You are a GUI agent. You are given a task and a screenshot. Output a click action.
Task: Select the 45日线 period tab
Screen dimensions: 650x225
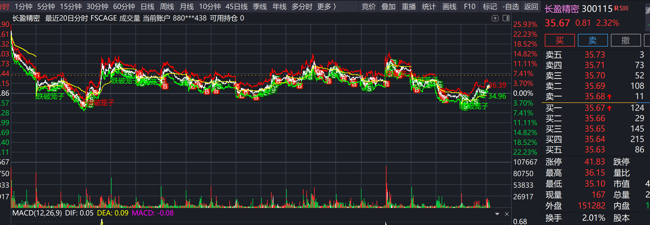(237, 6)
